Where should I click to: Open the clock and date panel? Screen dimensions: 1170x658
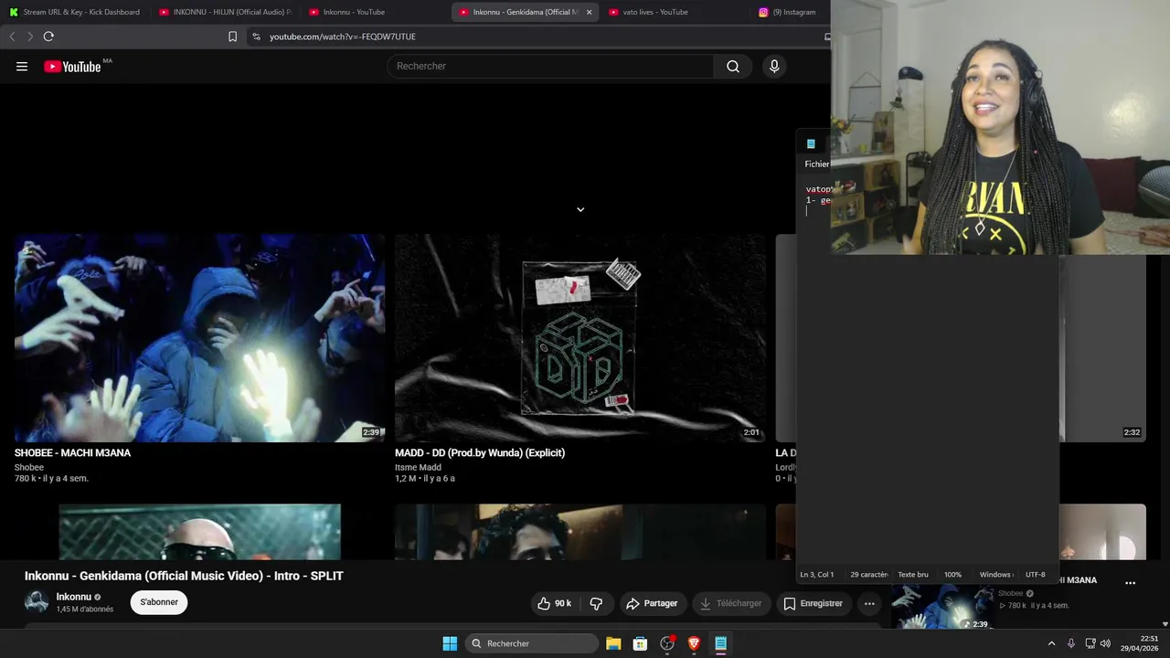point(1140,643)
